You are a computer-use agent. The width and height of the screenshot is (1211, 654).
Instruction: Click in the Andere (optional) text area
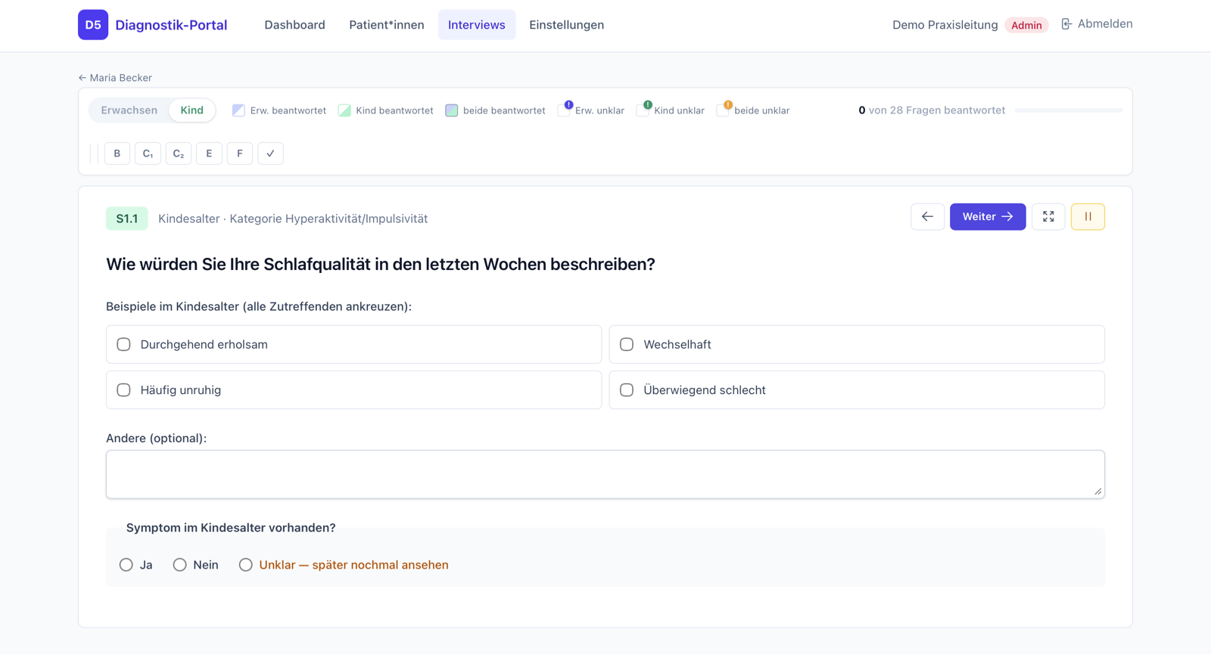pyautogui.click(x=605, y=475)
